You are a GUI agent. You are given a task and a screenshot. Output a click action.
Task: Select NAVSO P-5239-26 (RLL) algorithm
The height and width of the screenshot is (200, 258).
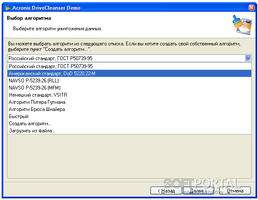click(129, 81)
